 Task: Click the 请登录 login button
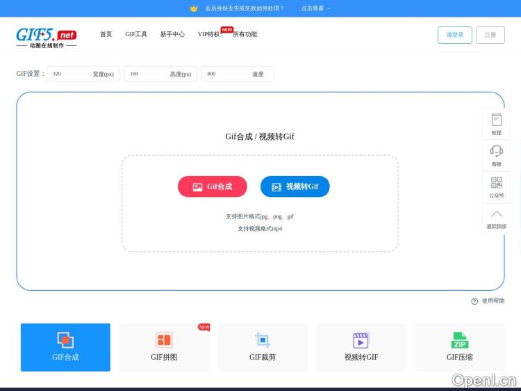(x=455, y=35)
